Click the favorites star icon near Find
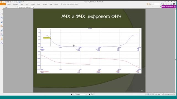The width and height of the screenshot is (177, 99). [148, 4]
